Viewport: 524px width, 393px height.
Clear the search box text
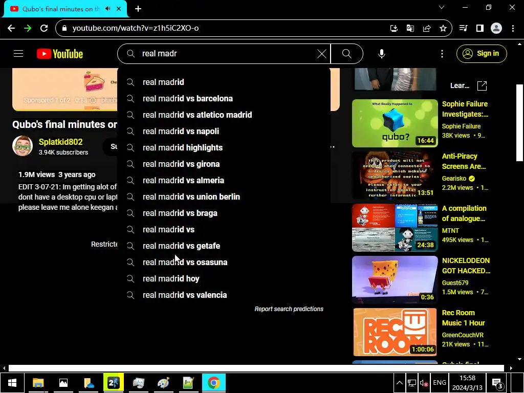[321, 53]
